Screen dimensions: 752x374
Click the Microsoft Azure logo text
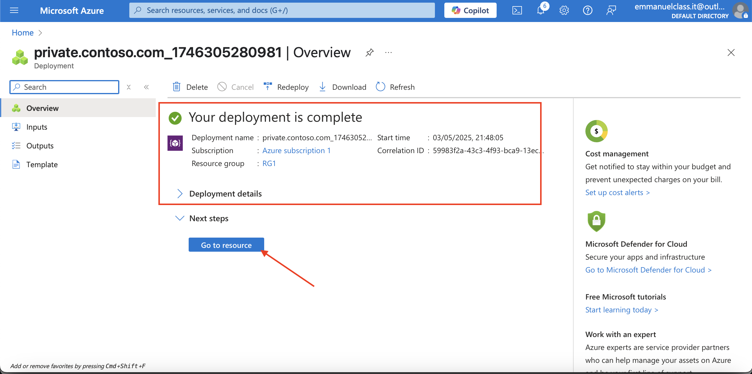[x=72, y=11]
